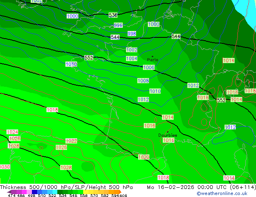
Task: Pick the yellow legend swatch right of 558
Action: 86,192
